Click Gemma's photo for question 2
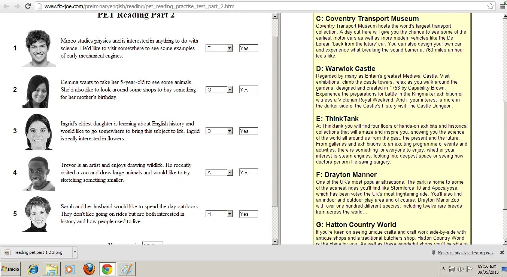This screenshot has height=277, width=507. point(36,91)
